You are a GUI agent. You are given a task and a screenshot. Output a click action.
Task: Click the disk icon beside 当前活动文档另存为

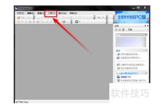pos(118,58)
